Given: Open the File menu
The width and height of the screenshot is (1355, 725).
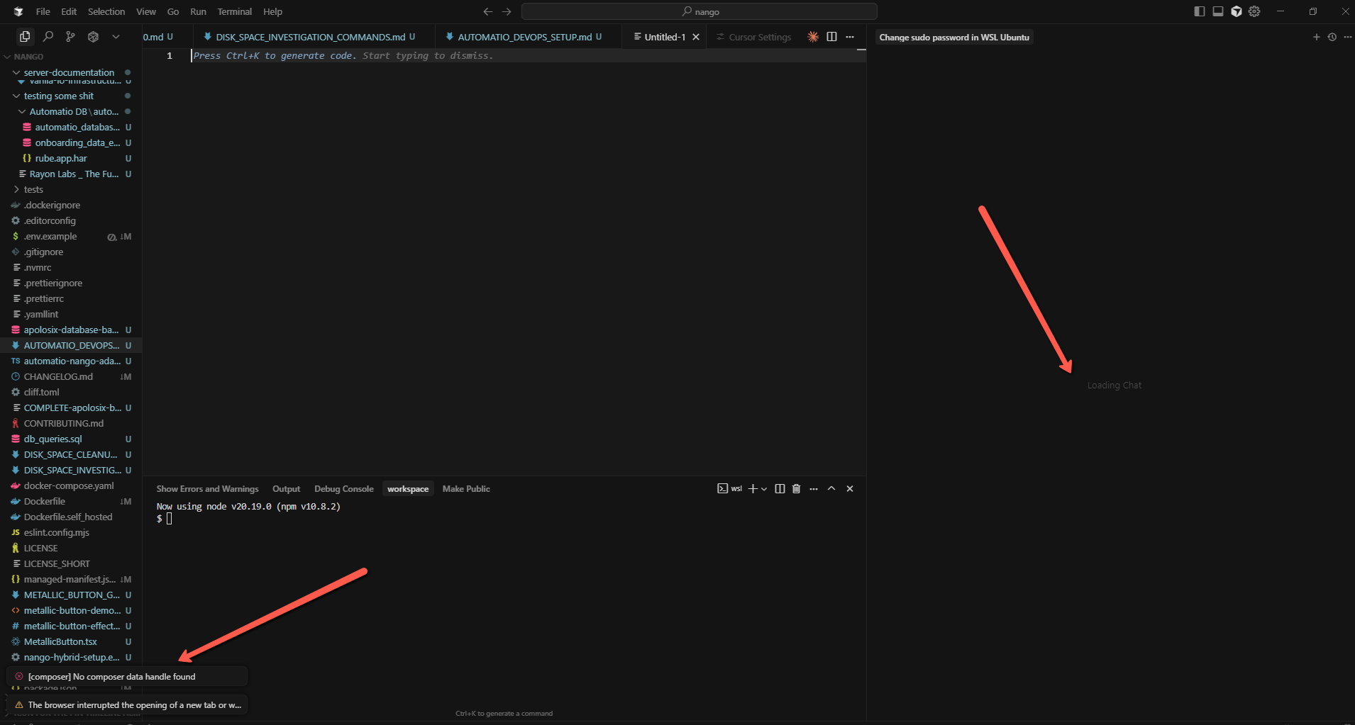Looking at the screenshot, I should 43,11.
